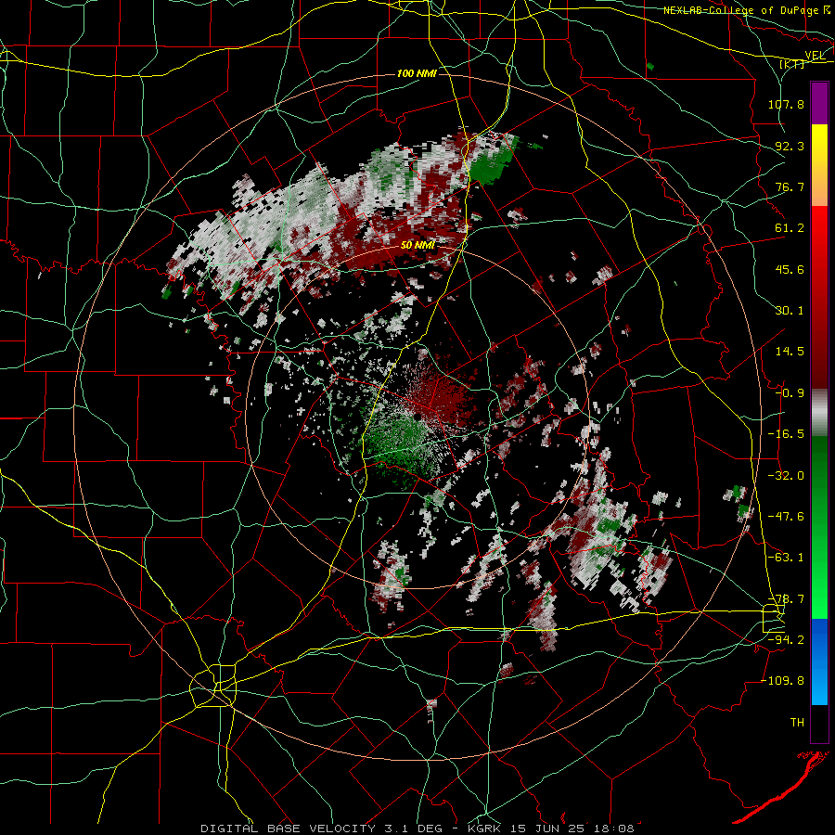Image resolution: width=835 pixels, height=835 pixels.
Task: Click the 61.2 velocity scale value
Action: click(x=790, y=228)
